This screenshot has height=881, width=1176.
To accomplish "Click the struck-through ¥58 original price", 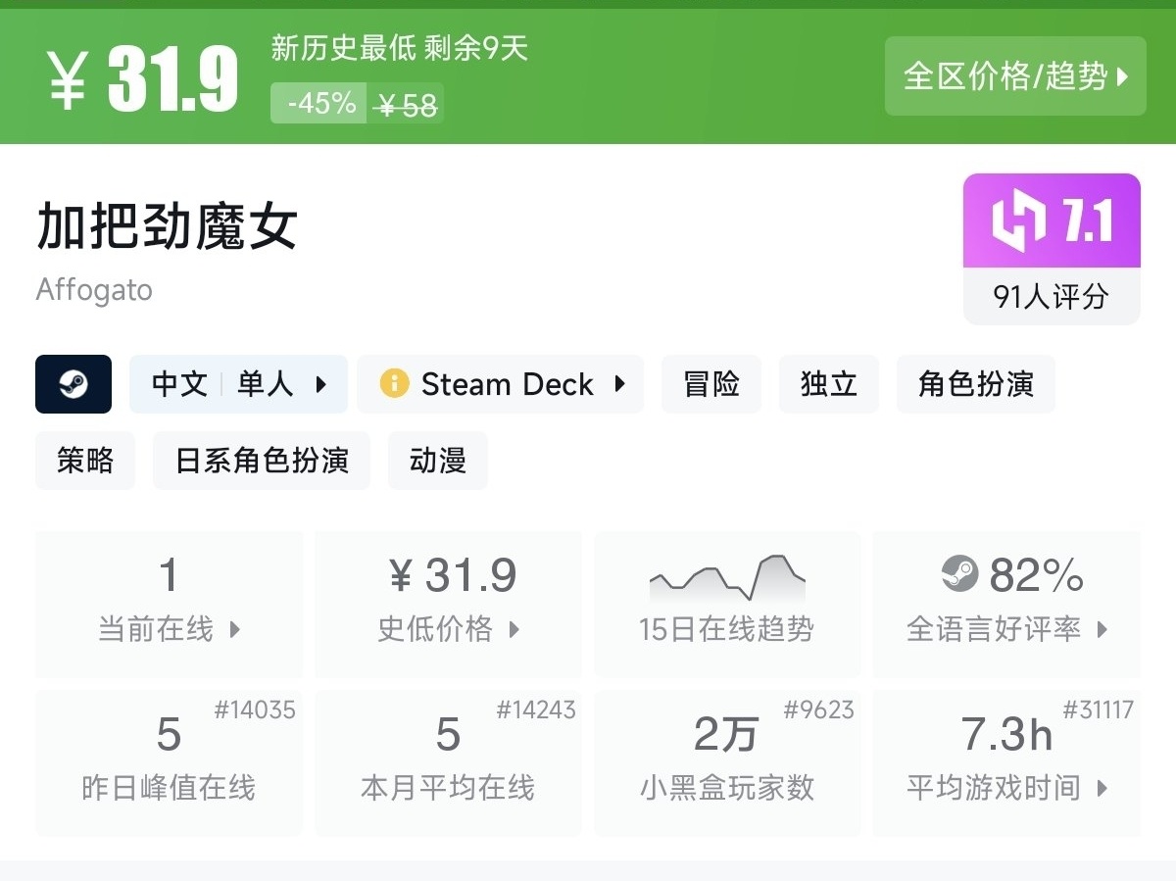I will [408, 104].
